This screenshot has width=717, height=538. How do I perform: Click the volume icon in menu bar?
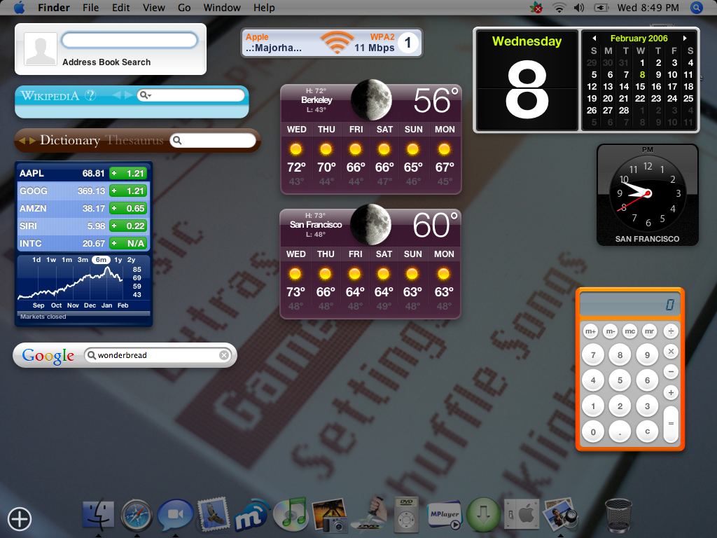click(x=579, y=7)
